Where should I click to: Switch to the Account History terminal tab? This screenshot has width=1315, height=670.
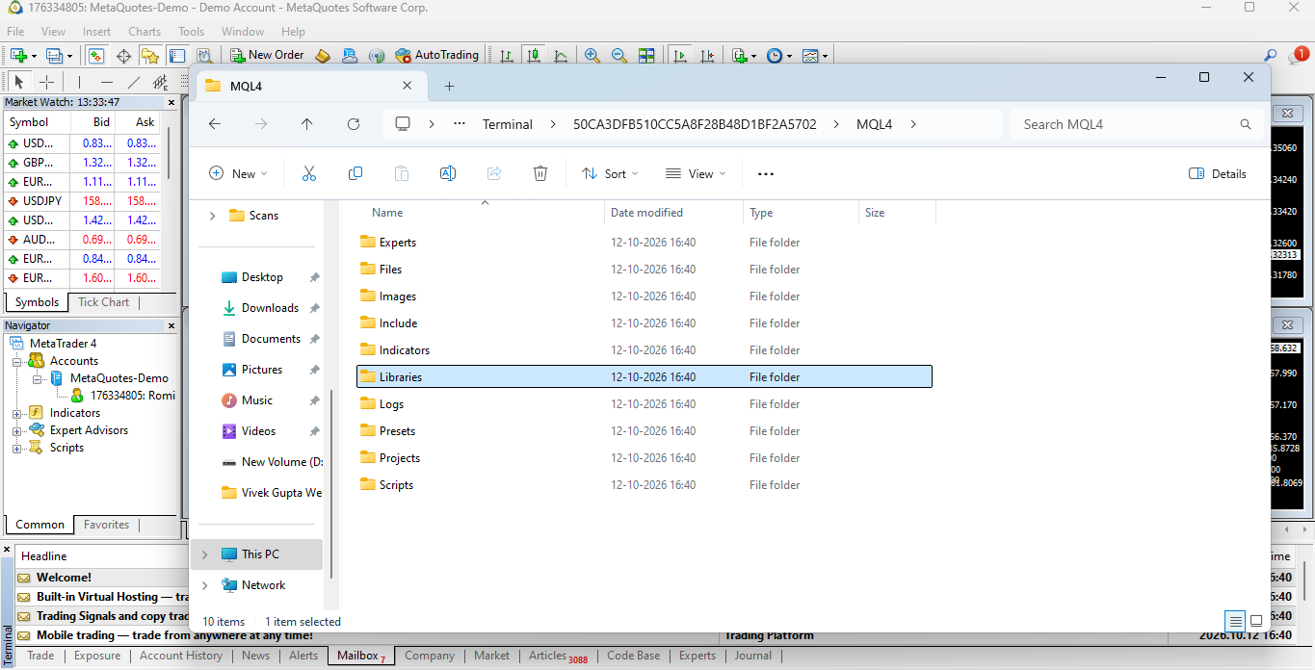[181, 656]
